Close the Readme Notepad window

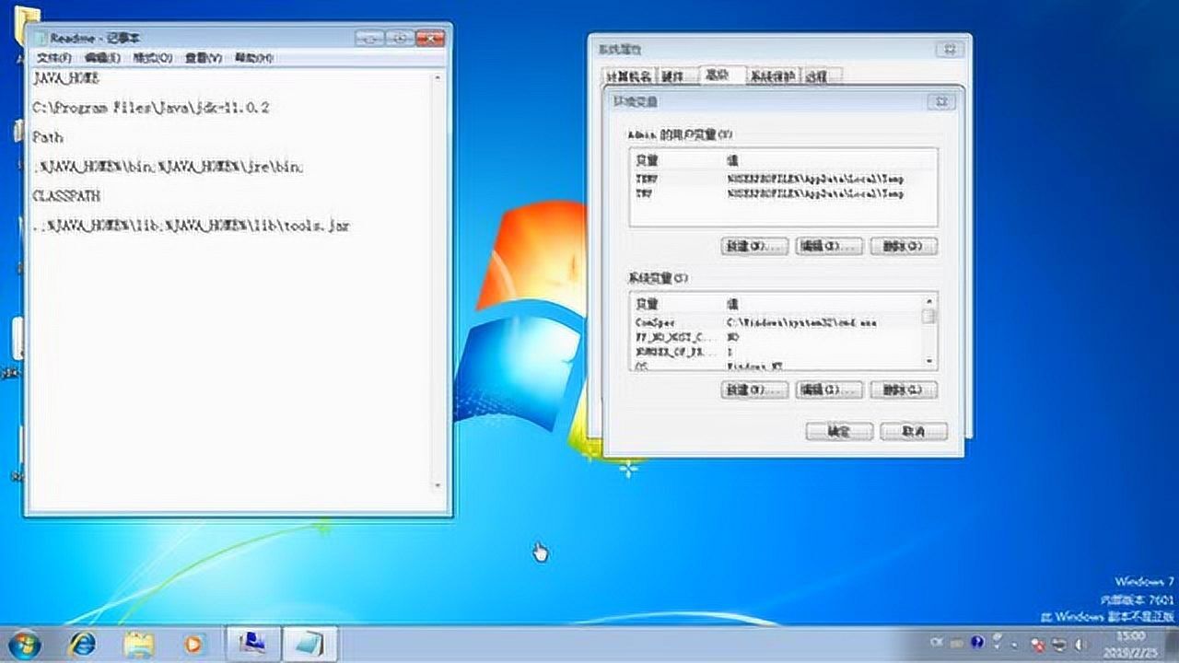point(430,38)
